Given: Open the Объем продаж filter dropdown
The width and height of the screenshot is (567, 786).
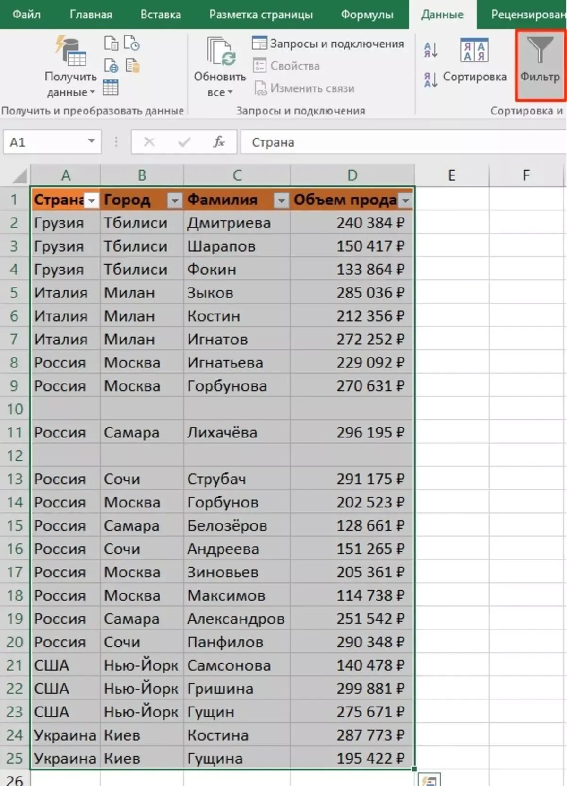Looking at the screenshot, I should 405,201.
